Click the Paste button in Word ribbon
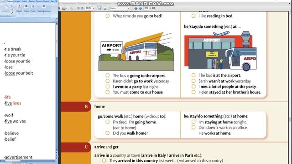 point(6,9)
